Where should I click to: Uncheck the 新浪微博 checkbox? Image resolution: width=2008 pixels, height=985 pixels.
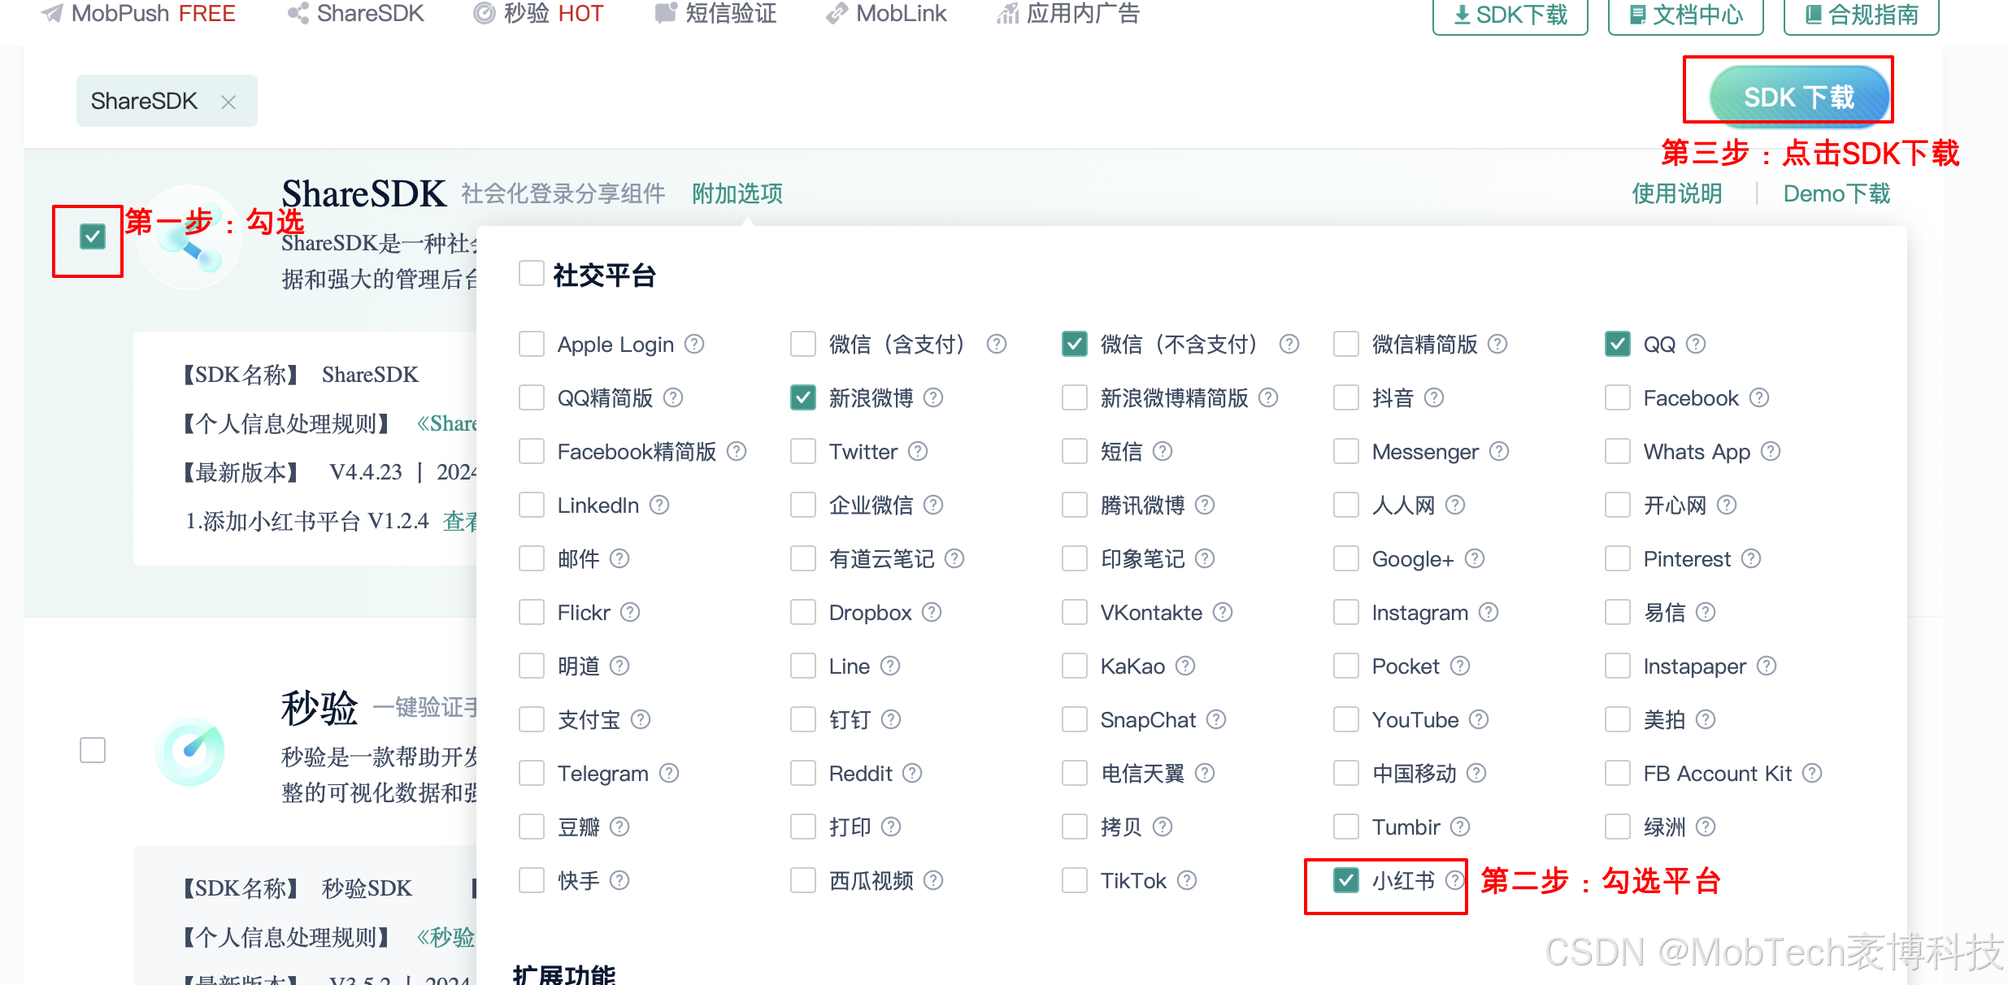pyautogui.click(x=803, y=397)
